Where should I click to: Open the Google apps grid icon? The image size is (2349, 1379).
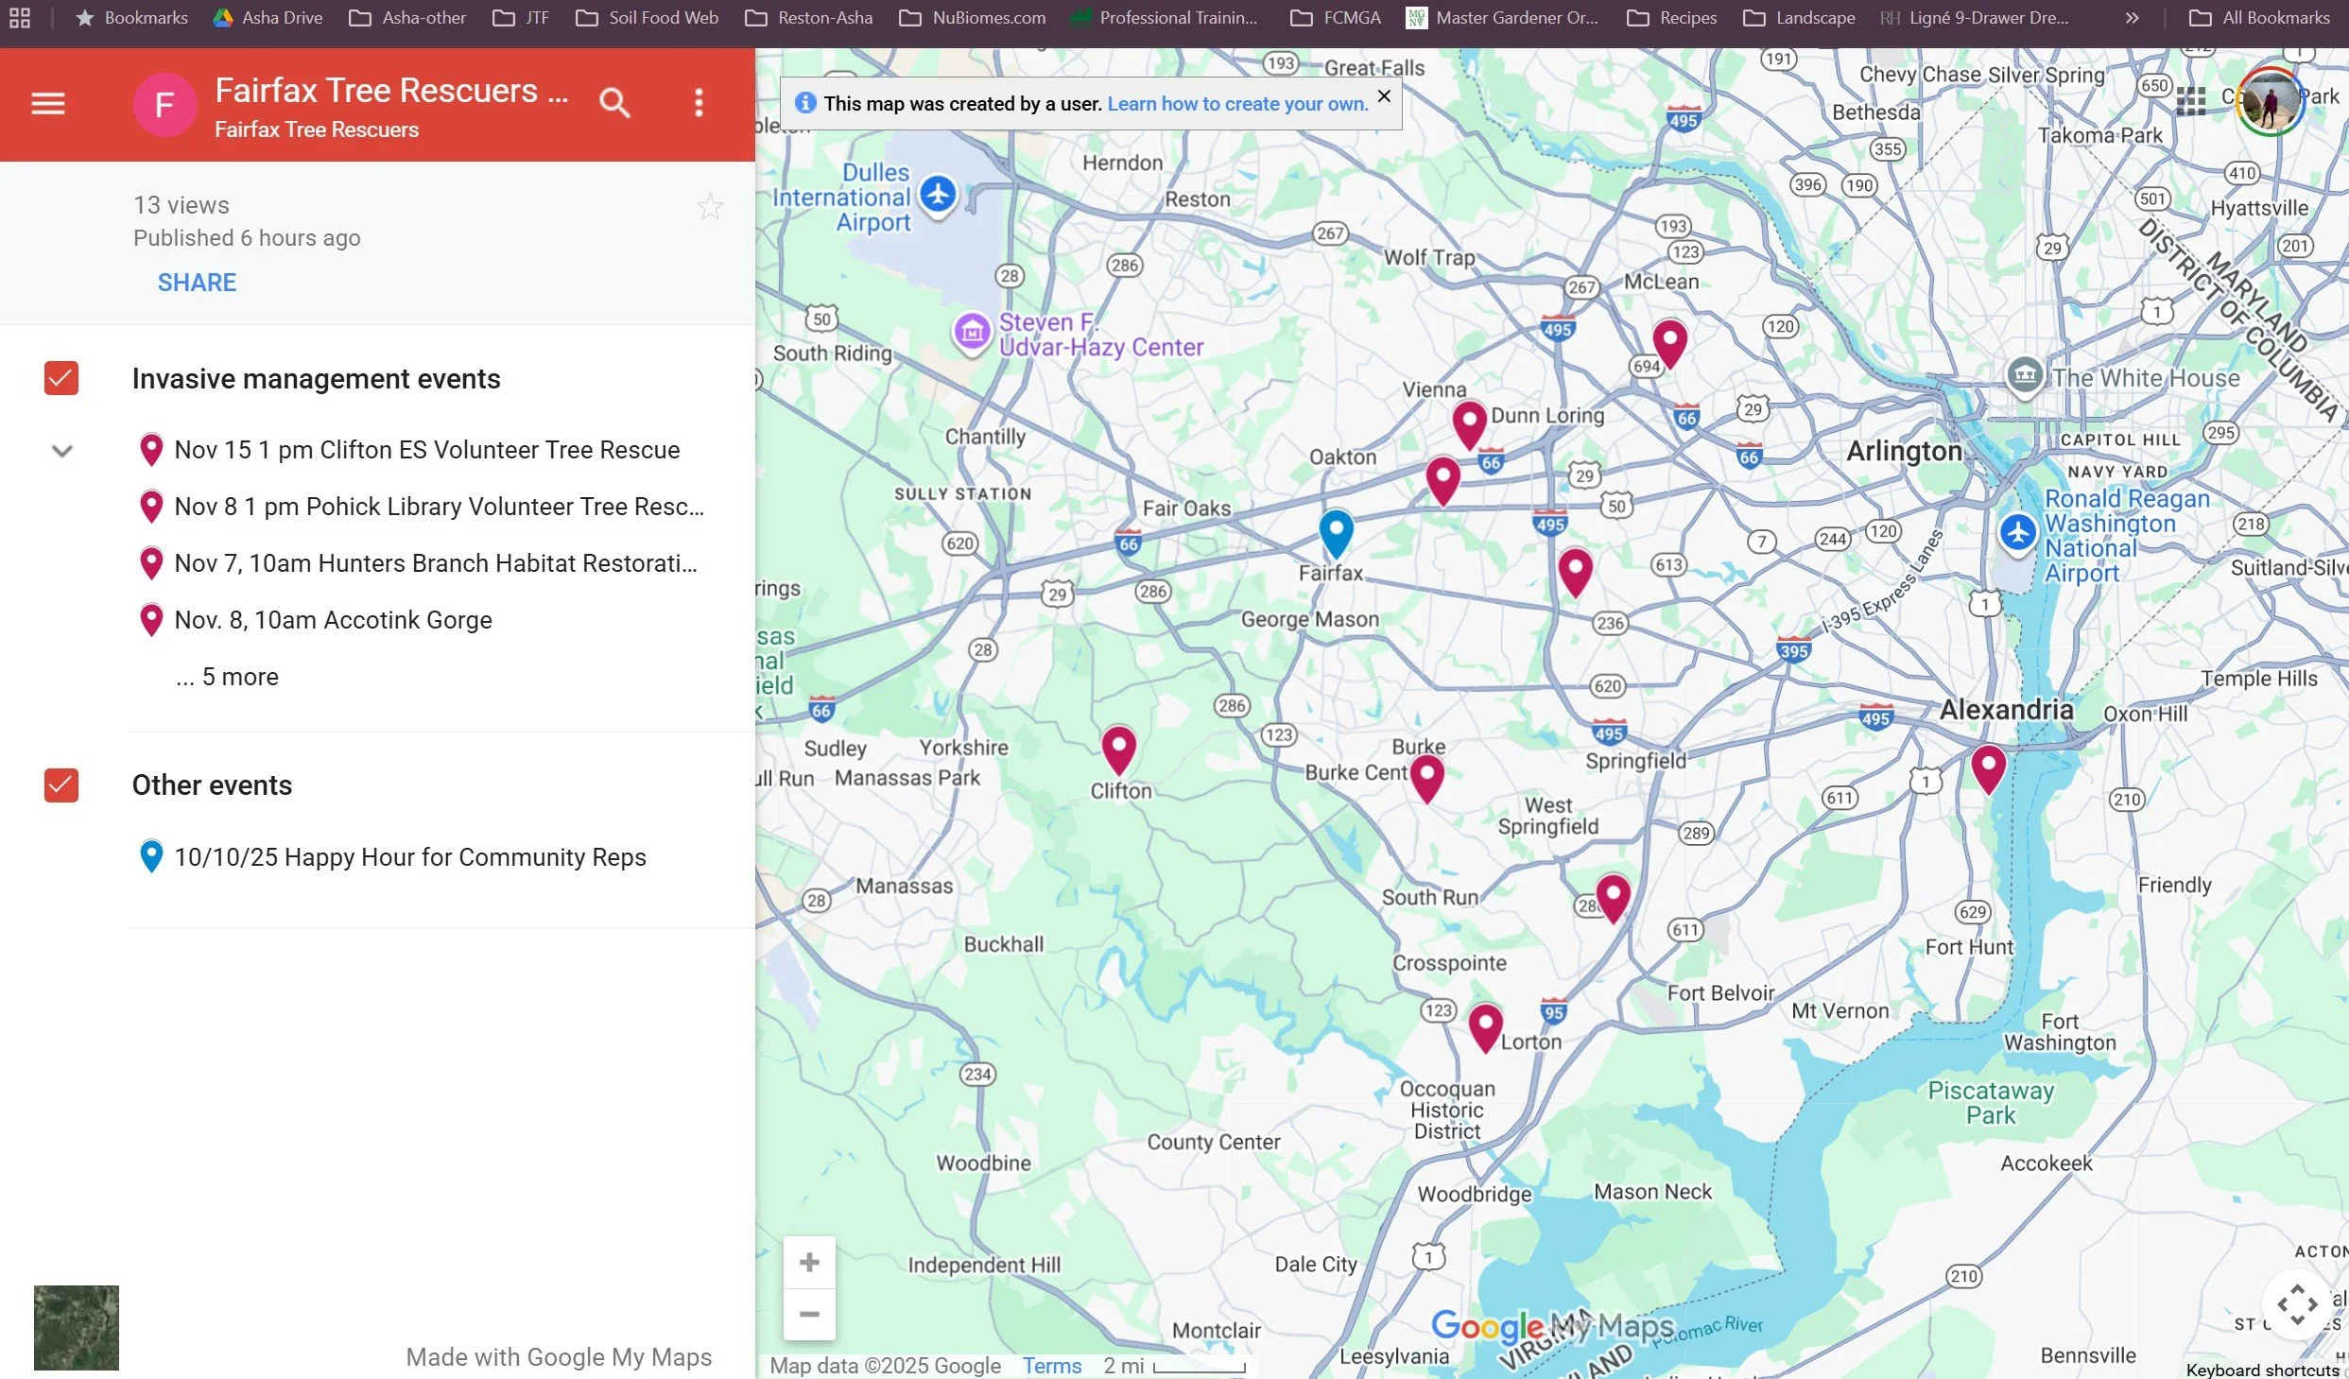click(2190, 101)
